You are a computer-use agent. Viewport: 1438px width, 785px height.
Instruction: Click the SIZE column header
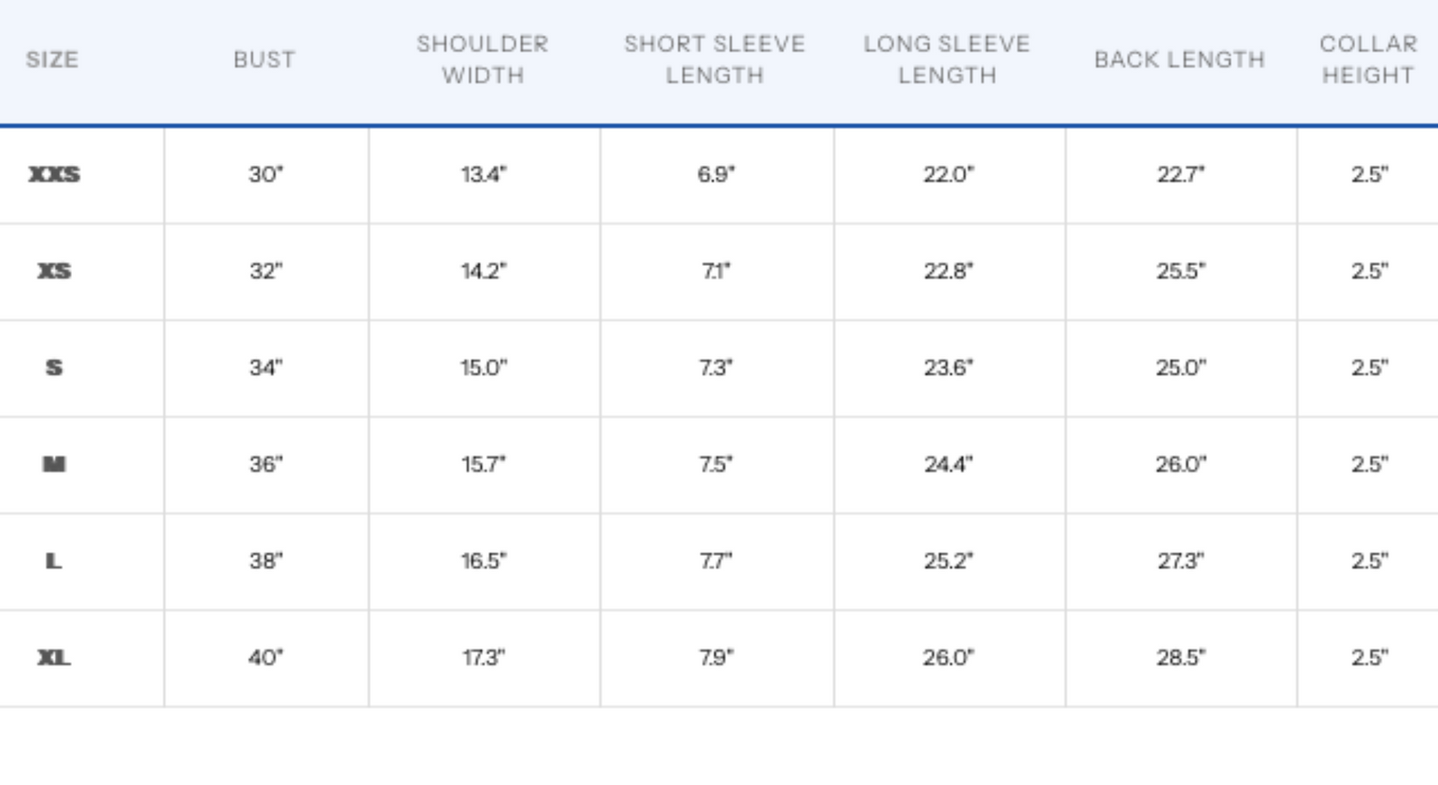click(x=52, y=59)
